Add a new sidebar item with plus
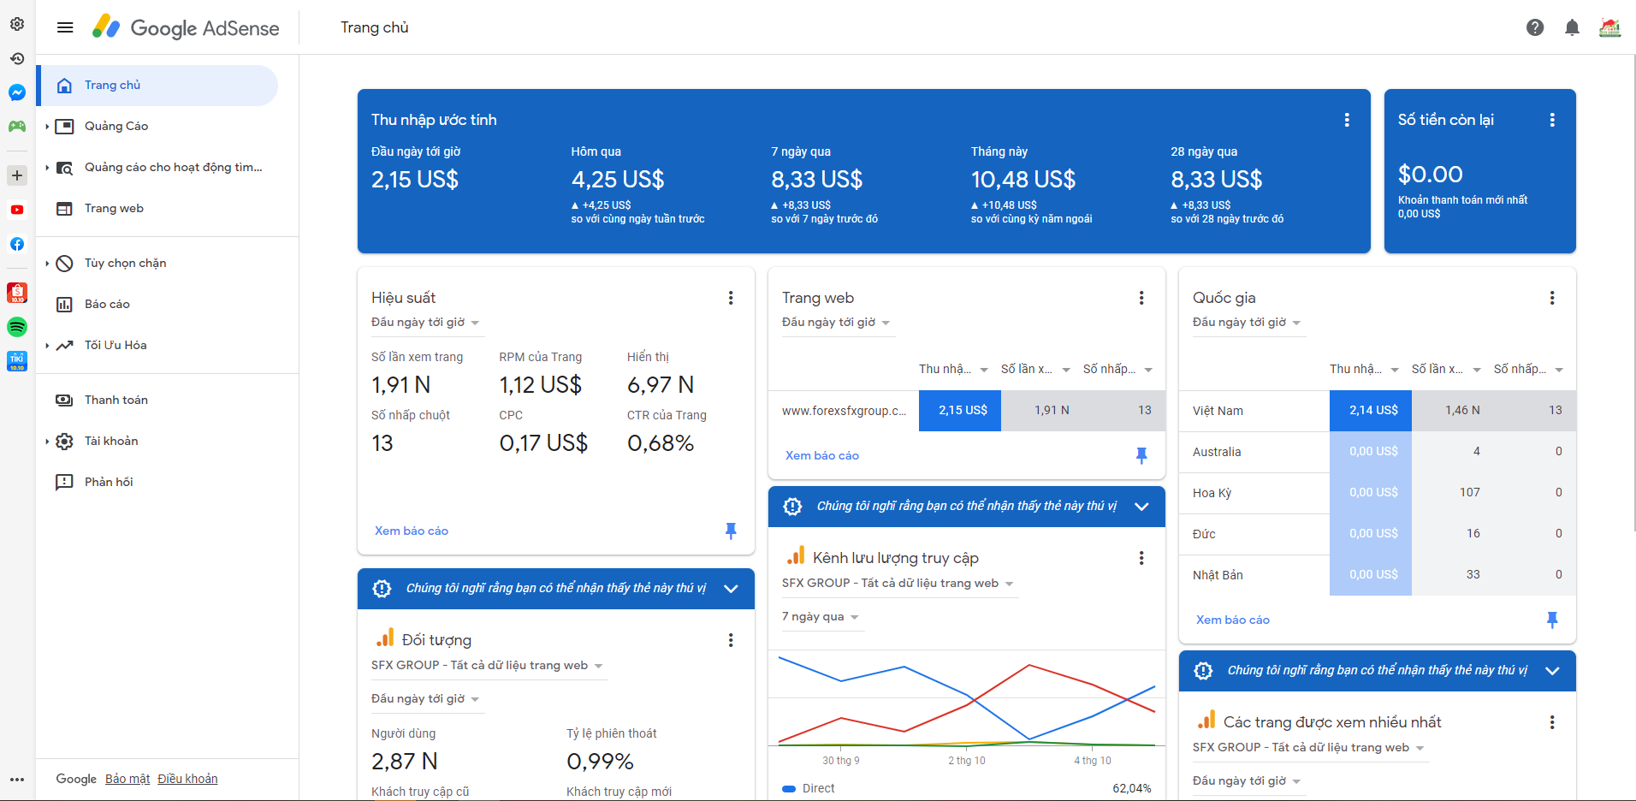 click(x=17, y=175)
